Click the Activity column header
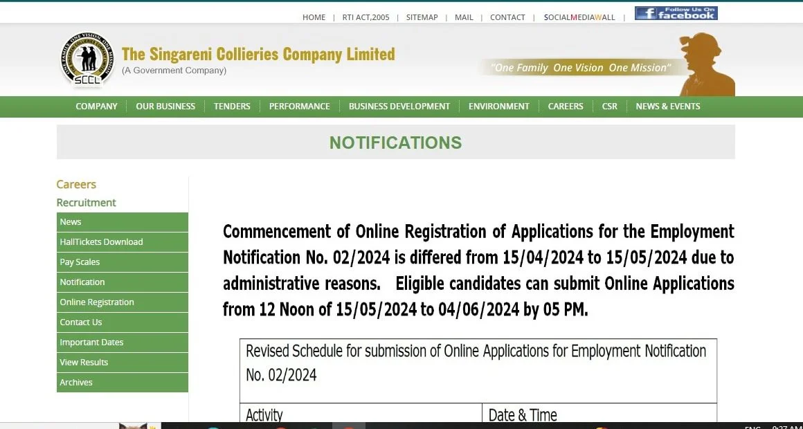Image resolution: width=803 pixels, height=429 pixels. coord(264,415)
